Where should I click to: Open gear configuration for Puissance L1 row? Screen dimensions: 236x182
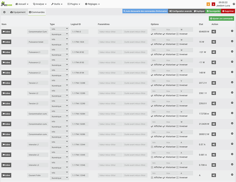(x=214, y=52)
